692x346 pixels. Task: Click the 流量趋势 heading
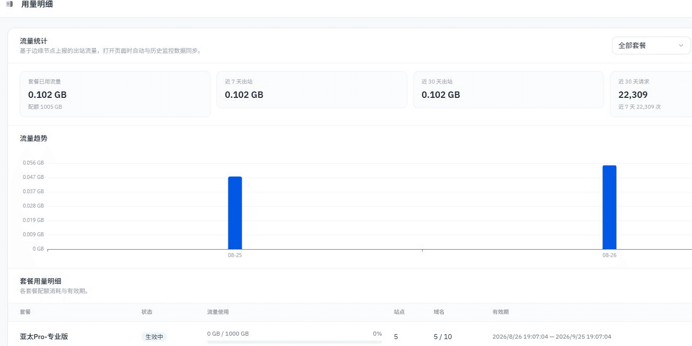(x=34, y=138)
